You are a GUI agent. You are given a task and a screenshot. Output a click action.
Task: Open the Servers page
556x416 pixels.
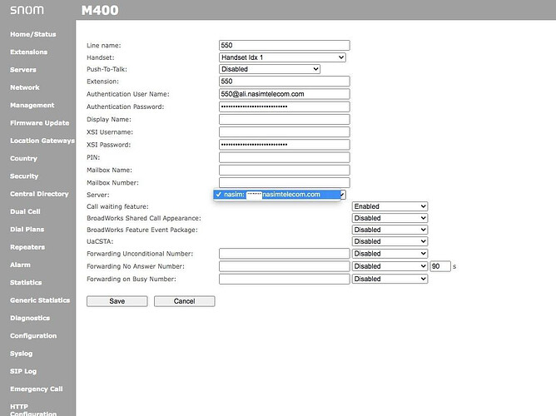pos(23,70)
